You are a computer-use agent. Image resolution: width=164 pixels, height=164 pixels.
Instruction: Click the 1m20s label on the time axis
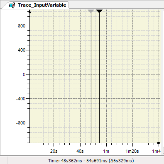[132, 151]
